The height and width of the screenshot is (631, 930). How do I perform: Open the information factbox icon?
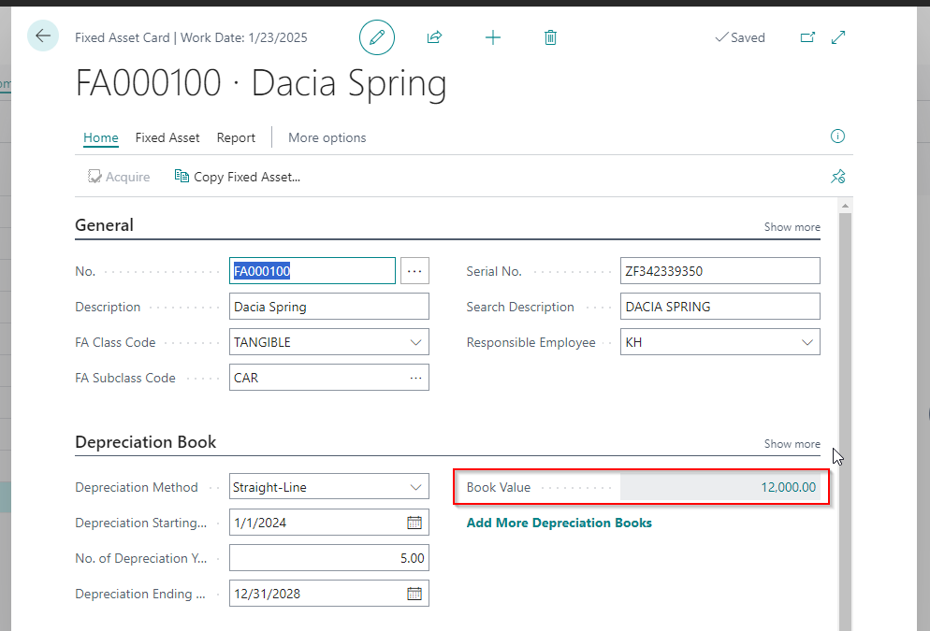(837, 136)
